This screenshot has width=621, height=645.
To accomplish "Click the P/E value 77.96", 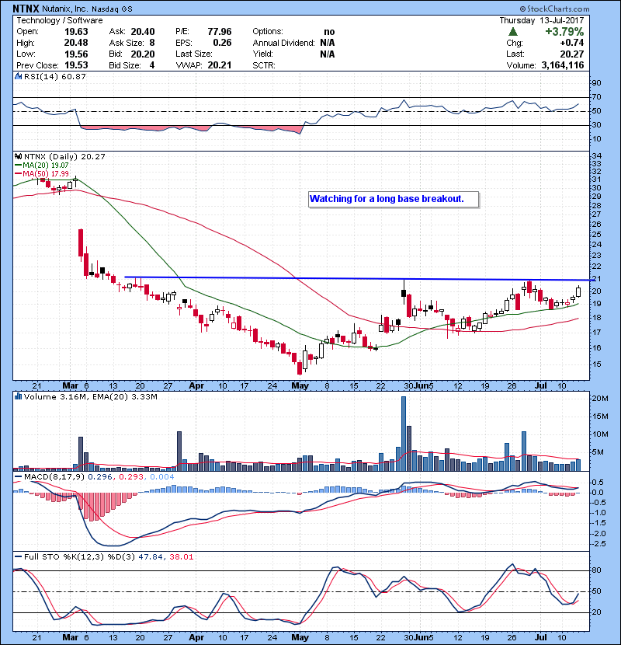I will point(220,32).
